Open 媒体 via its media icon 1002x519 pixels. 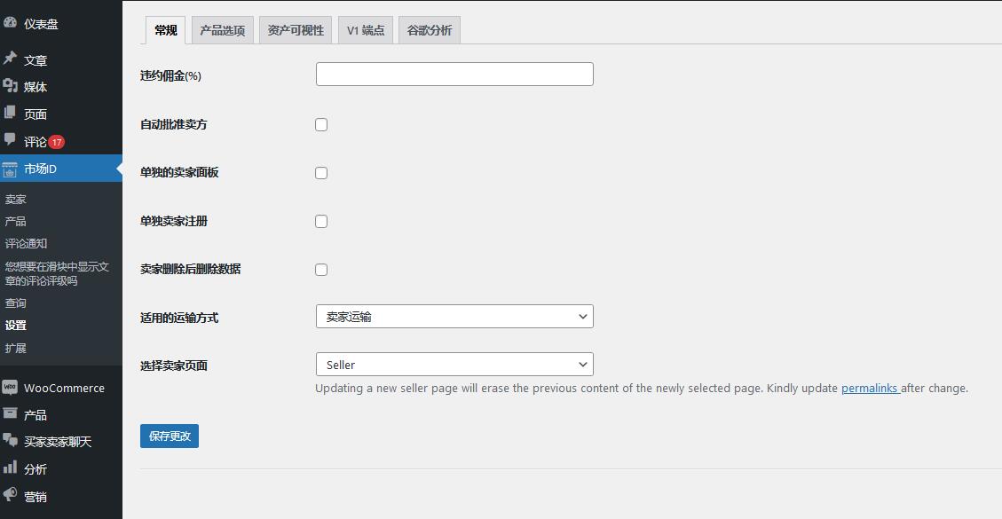click(x=10, y=86)
